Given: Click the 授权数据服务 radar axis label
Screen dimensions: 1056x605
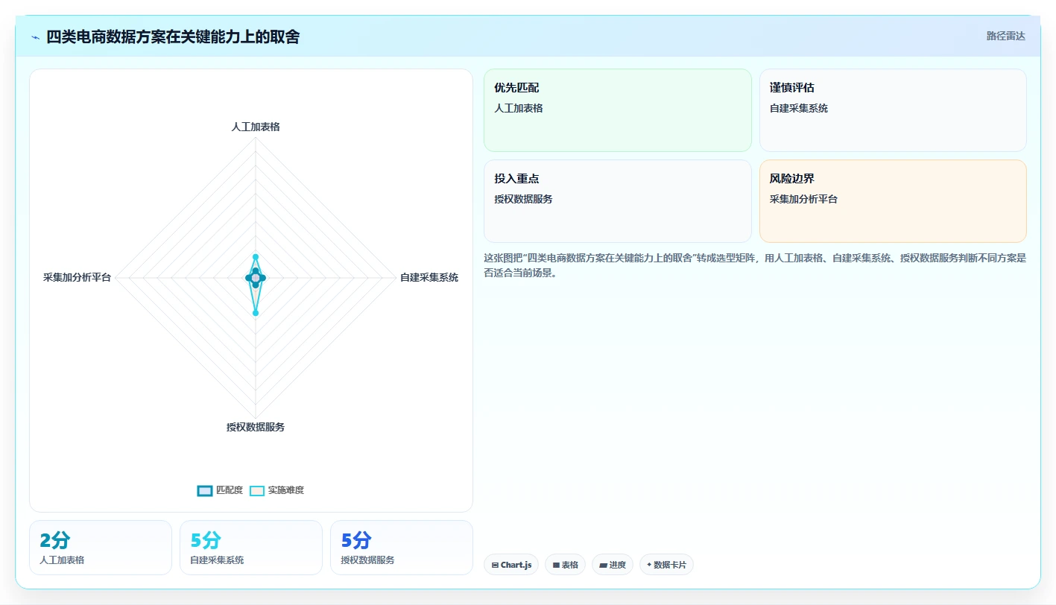Looking at the screenshot, I should [256, 427].
